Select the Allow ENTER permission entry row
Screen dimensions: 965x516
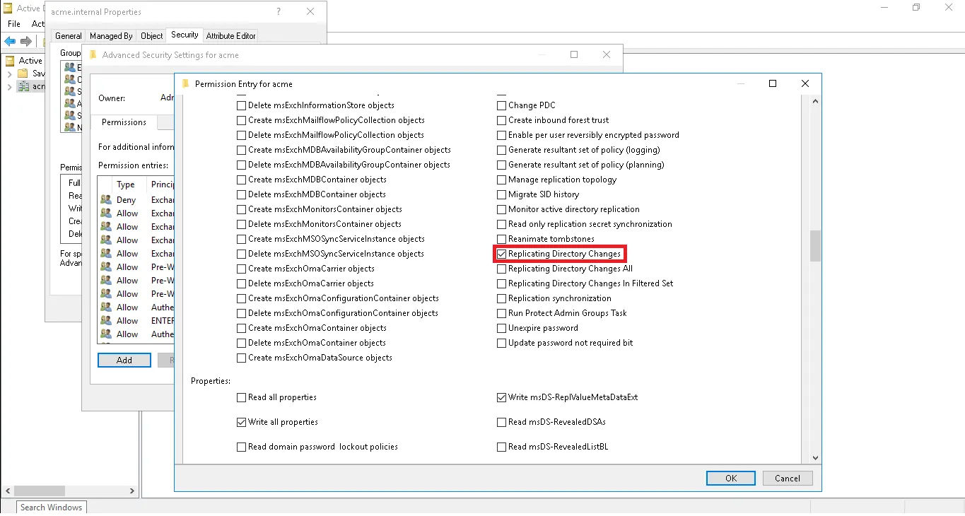tap(136, 321)
